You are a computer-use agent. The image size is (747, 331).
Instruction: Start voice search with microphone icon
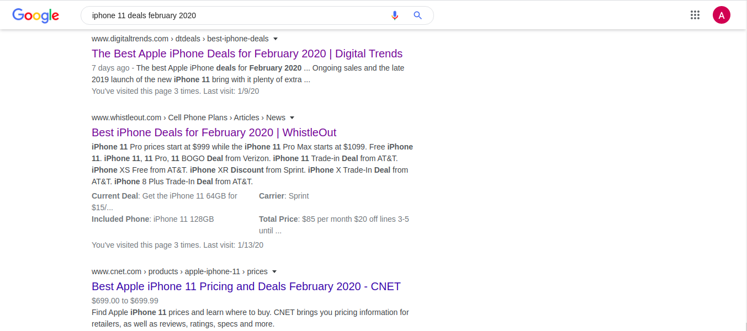[x=395, y=15]
